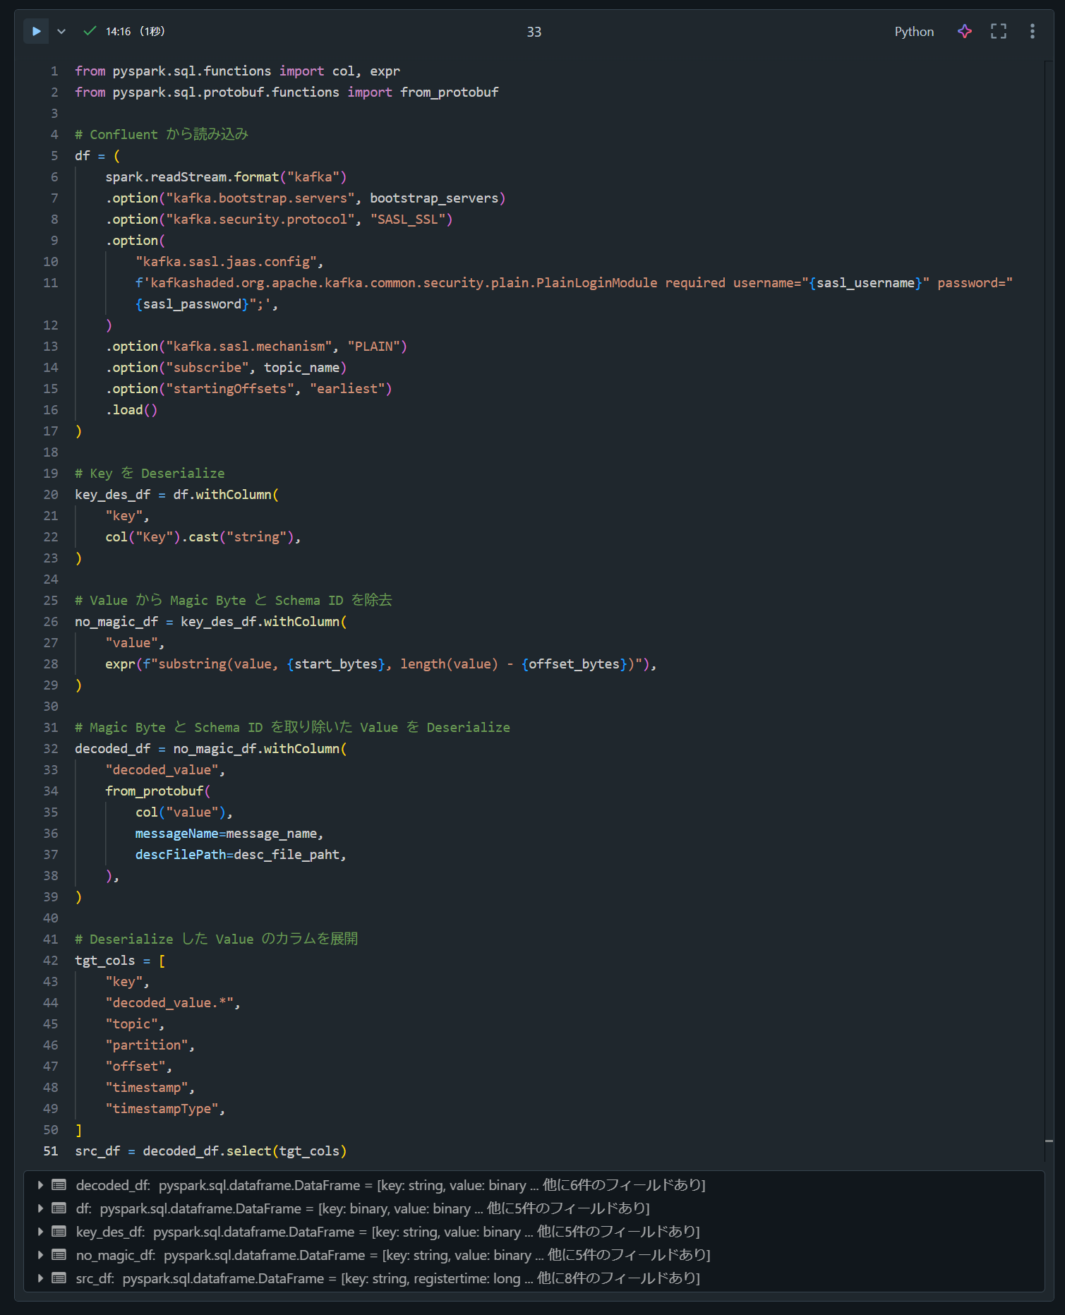Click the scrollbar marker near line 51

click(1049, 1141)
